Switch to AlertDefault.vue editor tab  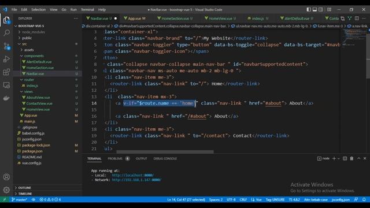click(297, 18)
